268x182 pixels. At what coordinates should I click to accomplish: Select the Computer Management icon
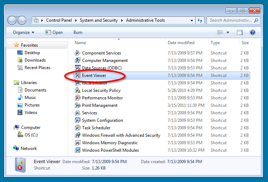[77, 61]
